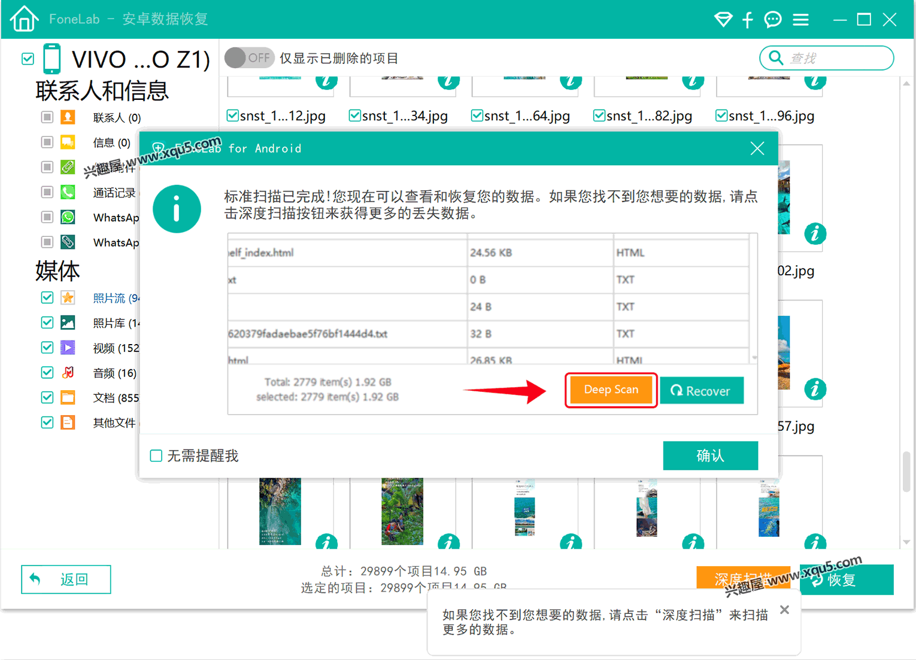The width and height of the screenshot is (916, 660).
Task: Click the home icon in title bar
Action: (x=24, y=19)
